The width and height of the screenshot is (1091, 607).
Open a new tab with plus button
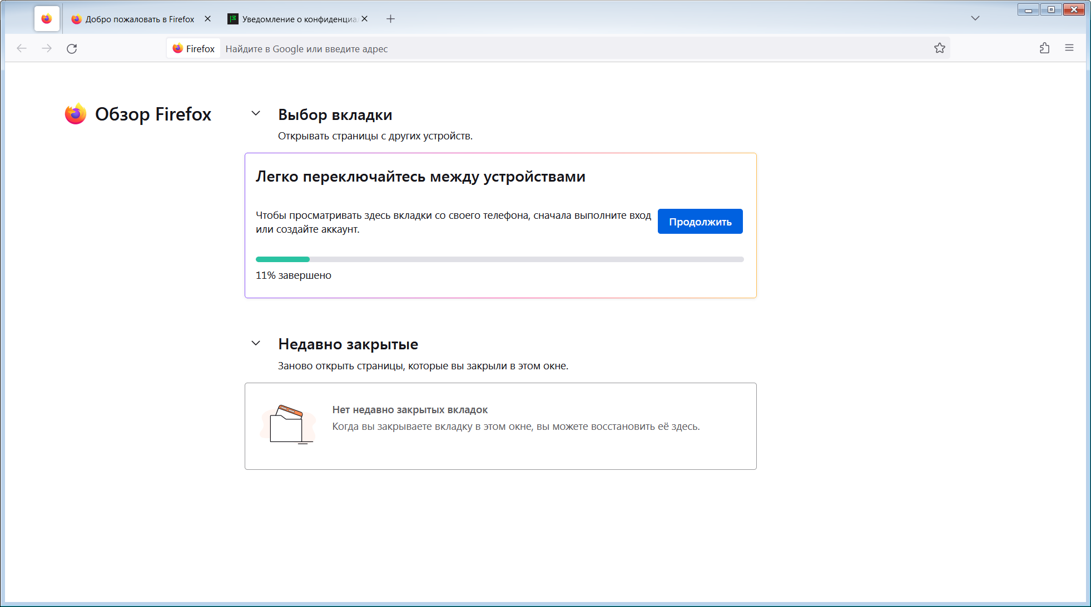click(x=390, y=19)
